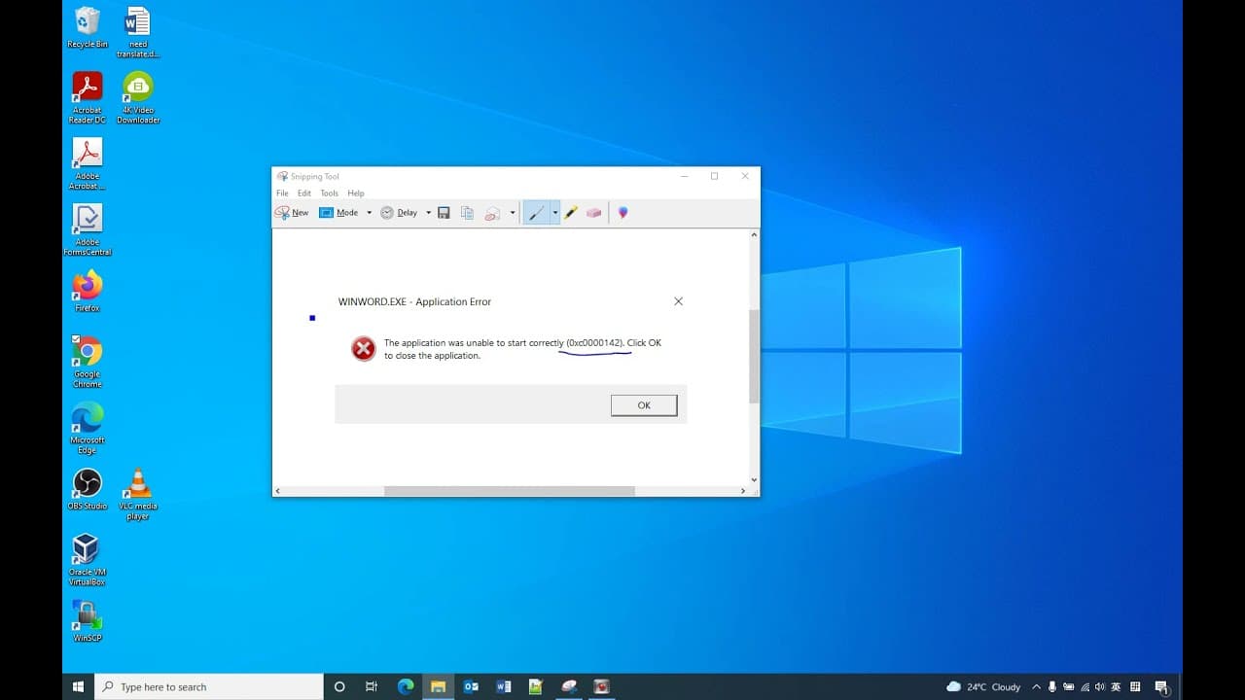Click New snip in Snipping Tool
Image resolution: width=1245 pixels, height=700 pixels.
[x=292, y=213]
